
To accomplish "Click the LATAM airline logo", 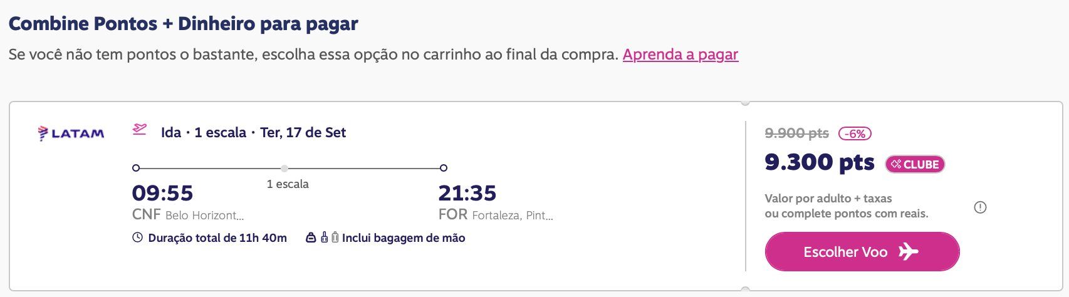I will coord(71,133).
